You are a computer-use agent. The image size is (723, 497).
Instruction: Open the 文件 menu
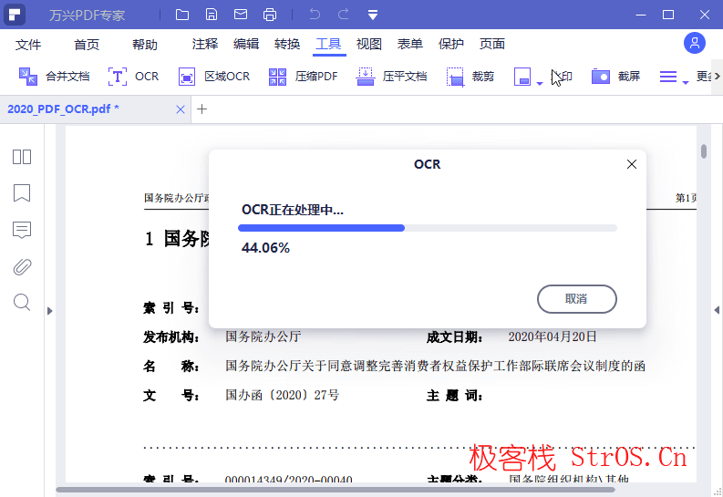(x=28, y=45)
